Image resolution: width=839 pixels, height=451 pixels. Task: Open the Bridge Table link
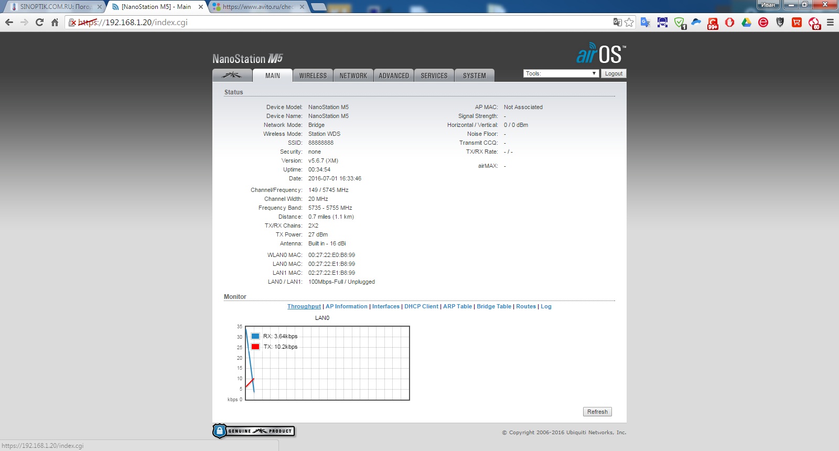(x=494, y=306)
